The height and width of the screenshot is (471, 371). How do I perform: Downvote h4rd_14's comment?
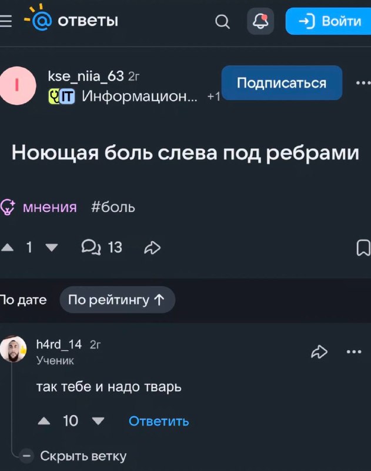98,421
